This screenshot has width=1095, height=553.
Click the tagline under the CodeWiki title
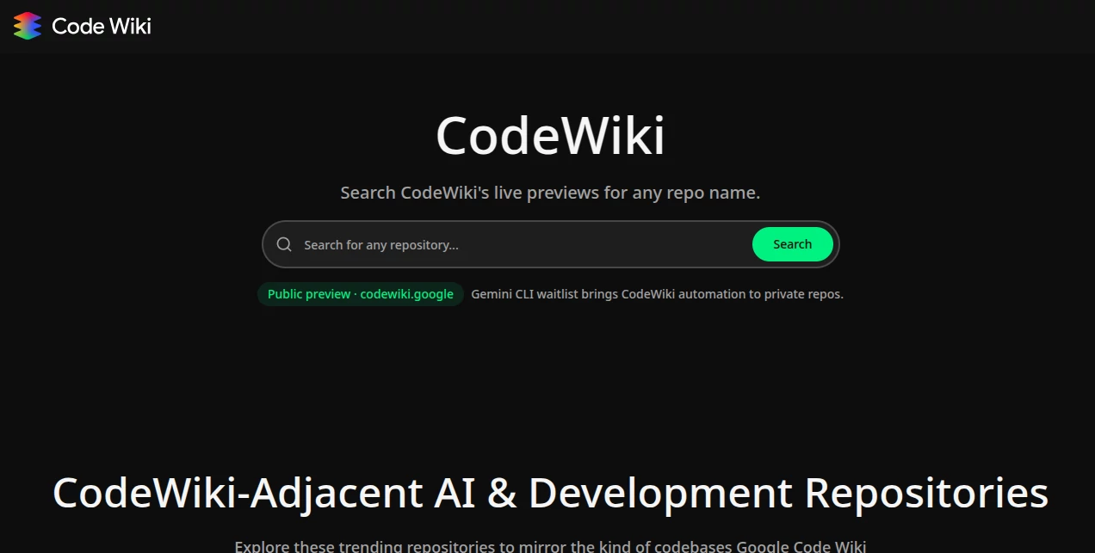[550, 193]
